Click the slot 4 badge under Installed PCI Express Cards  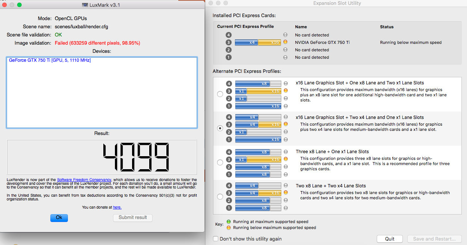click(x=229, y=35)
